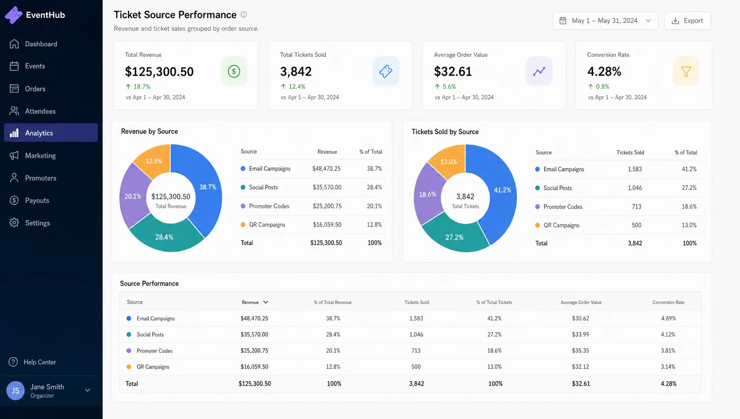Expand the Jane Smith account menu chevron
This screenshot has height=419, width=740.
click(87, 390)
